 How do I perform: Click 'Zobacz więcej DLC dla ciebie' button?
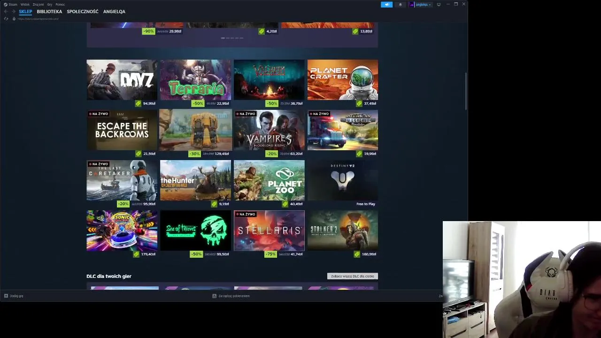[353, 276]
